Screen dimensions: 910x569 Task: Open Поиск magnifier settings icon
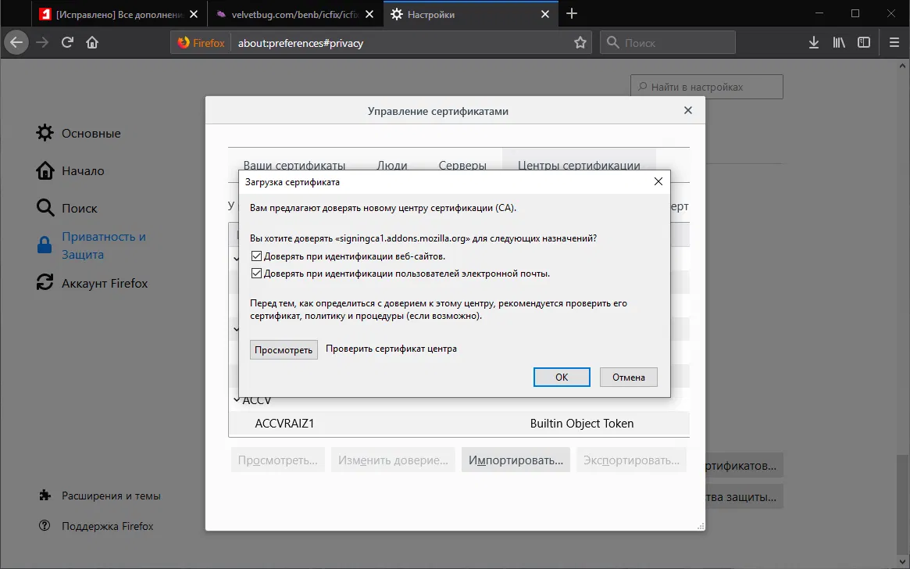pyautogui.click(x=45, y=208)
